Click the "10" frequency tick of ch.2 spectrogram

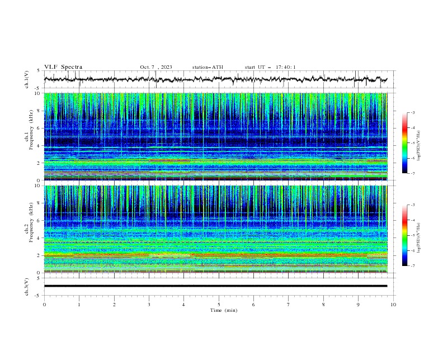[x=38, y=186]
